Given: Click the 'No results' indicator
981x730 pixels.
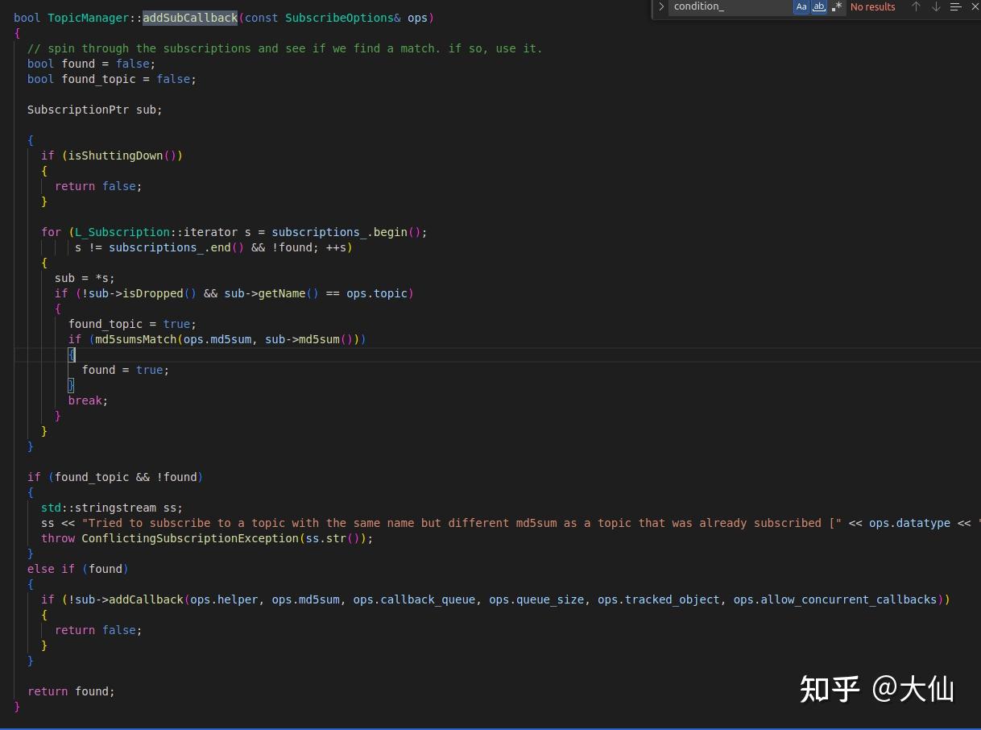Looking at the screenshot, I should pos(872,7).
